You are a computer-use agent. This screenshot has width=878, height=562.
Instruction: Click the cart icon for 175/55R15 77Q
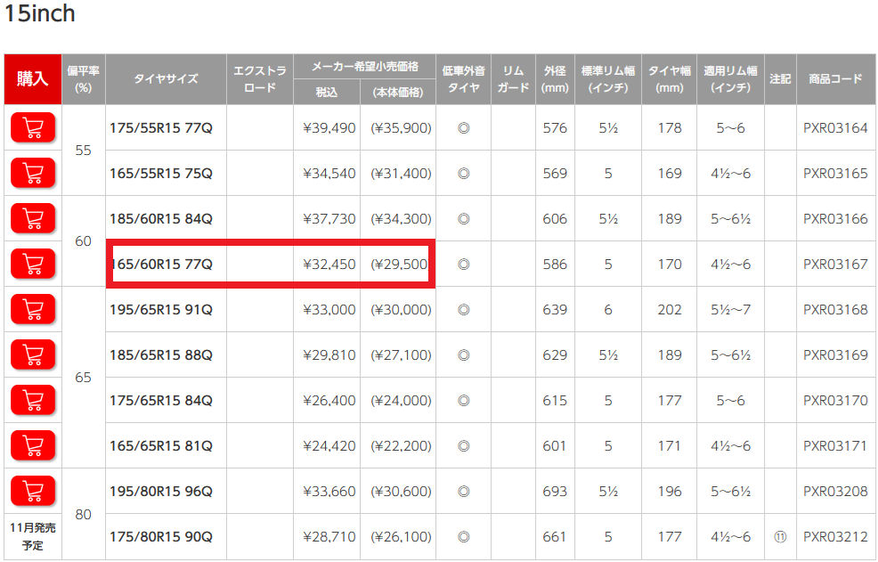pyautogui.click(x=33, y=127)
